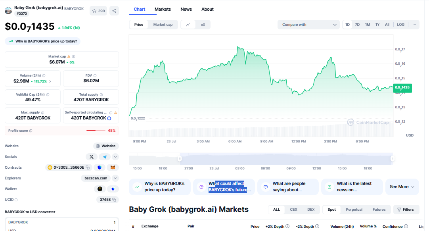
Task: Click the shield icon beside contract
Action: (100, 167)
